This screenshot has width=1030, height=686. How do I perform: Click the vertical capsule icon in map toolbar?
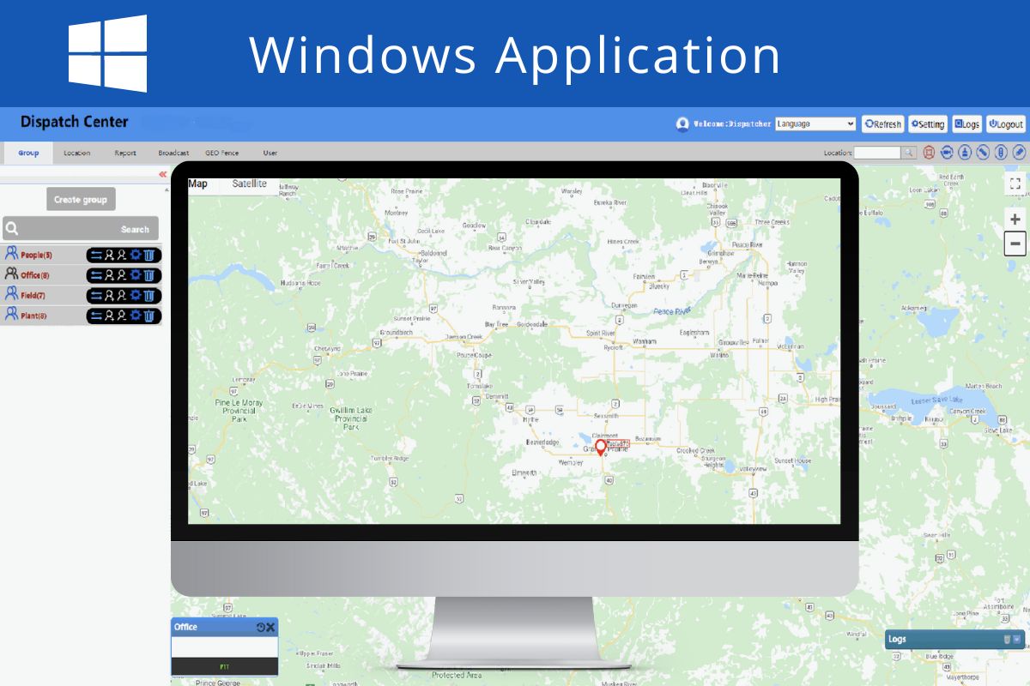point(1001,152)
